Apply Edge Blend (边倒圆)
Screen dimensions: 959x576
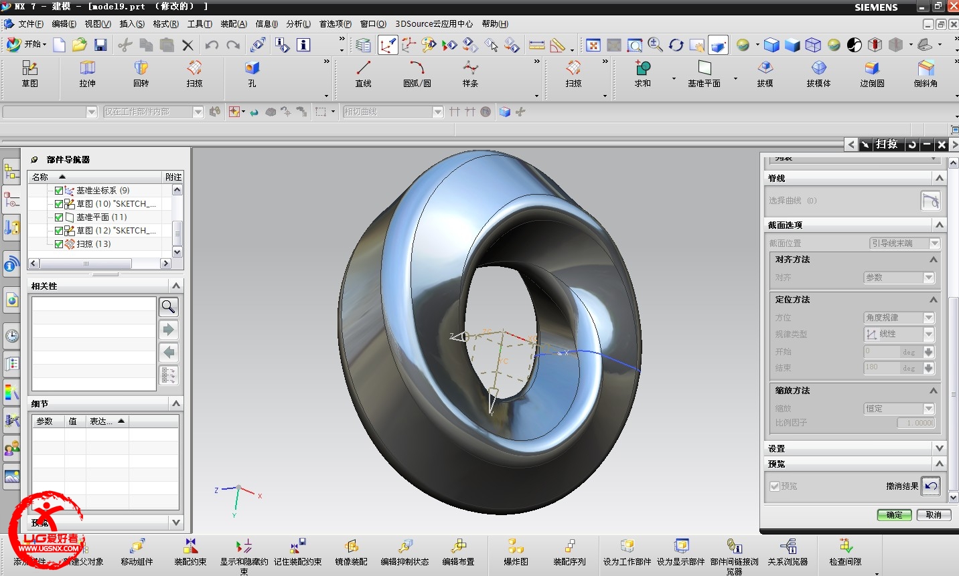[x=872, y=74]
